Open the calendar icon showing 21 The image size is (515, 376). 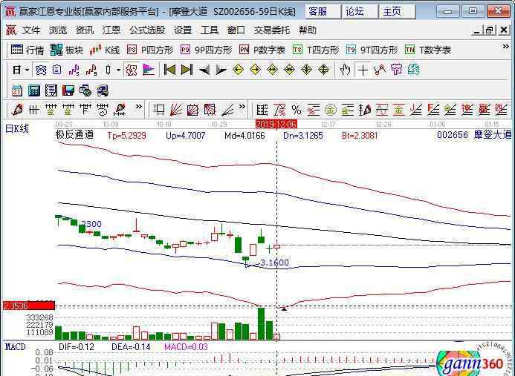17,90
